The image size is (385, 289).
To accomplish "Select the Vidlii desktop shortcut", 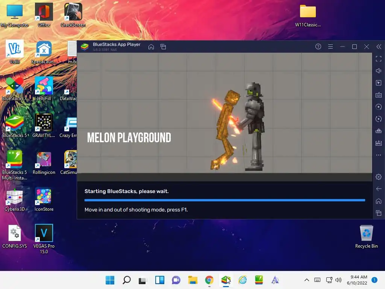I will [x=15, y=52].
